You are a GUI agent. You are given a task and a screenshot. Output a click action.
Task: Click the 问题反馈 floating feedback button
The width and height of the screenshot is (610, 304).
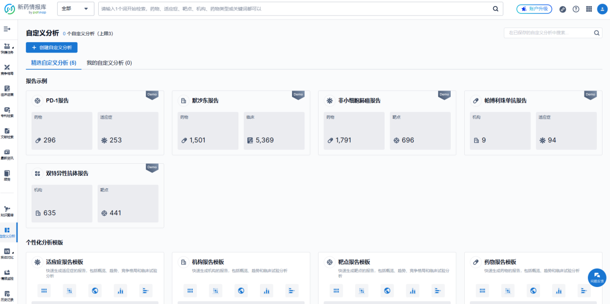point(597,277)
